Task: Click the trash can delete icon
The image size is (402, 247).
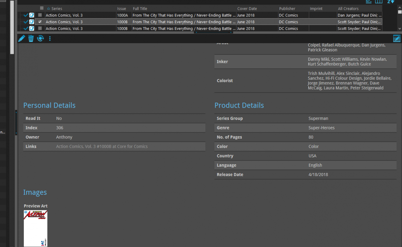Action: tap(31, 39)
